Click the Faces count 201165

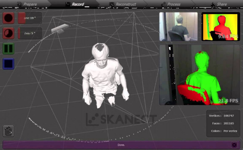point(229,123)
